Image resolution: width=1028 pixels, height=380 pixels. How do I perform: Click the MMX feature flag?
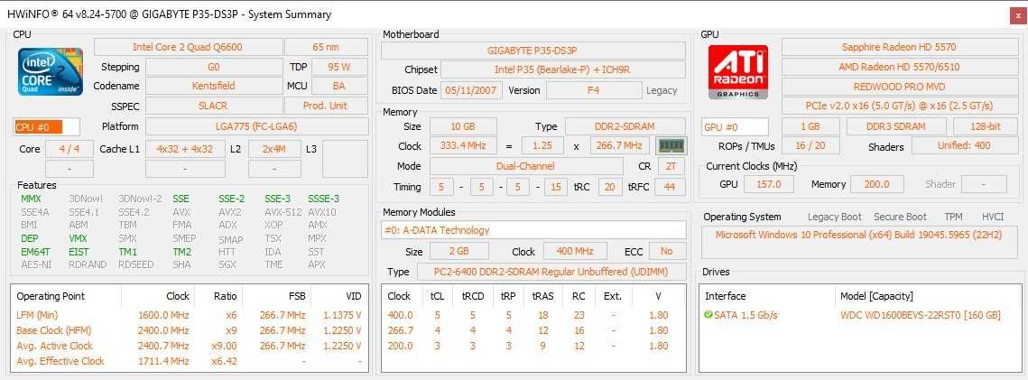coord(31,199)
